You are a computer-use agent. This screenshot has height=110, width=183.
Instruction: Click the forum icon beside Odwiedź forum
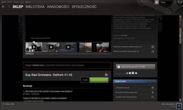tap(152, 88)
